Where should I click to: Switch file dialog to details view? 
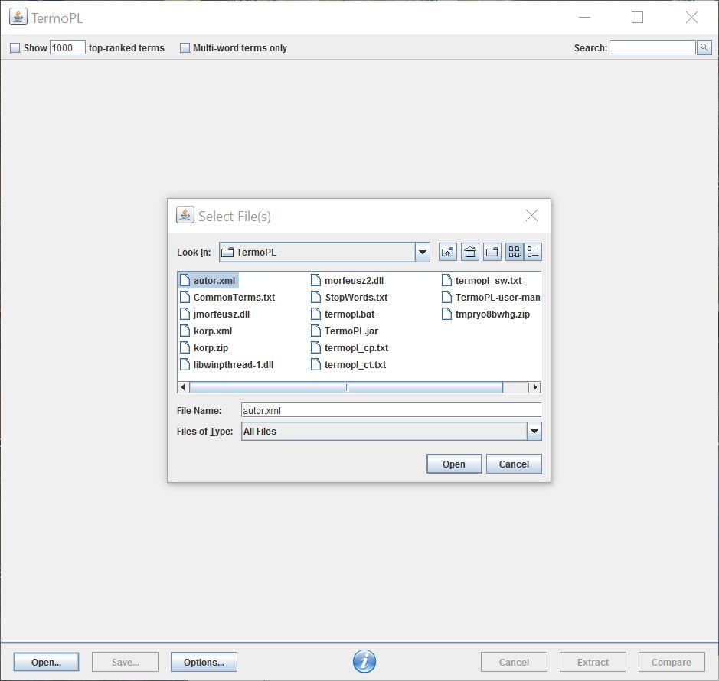click(533, 252)
